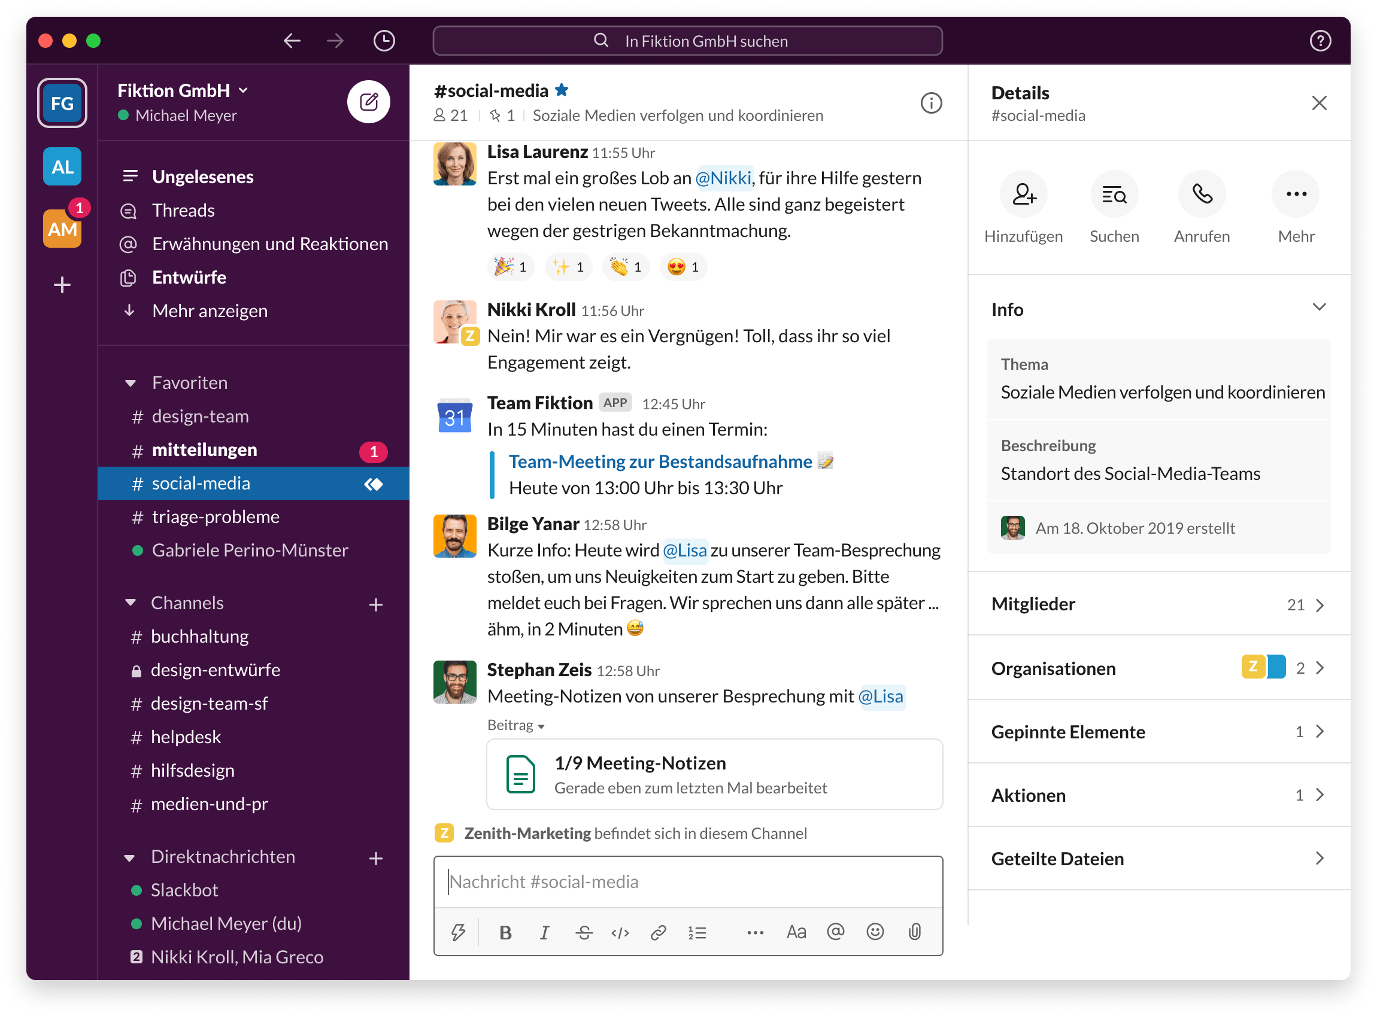Toggle the sparkles reaction
This screenshot has width=1377, height=1016.
point(569,267)
